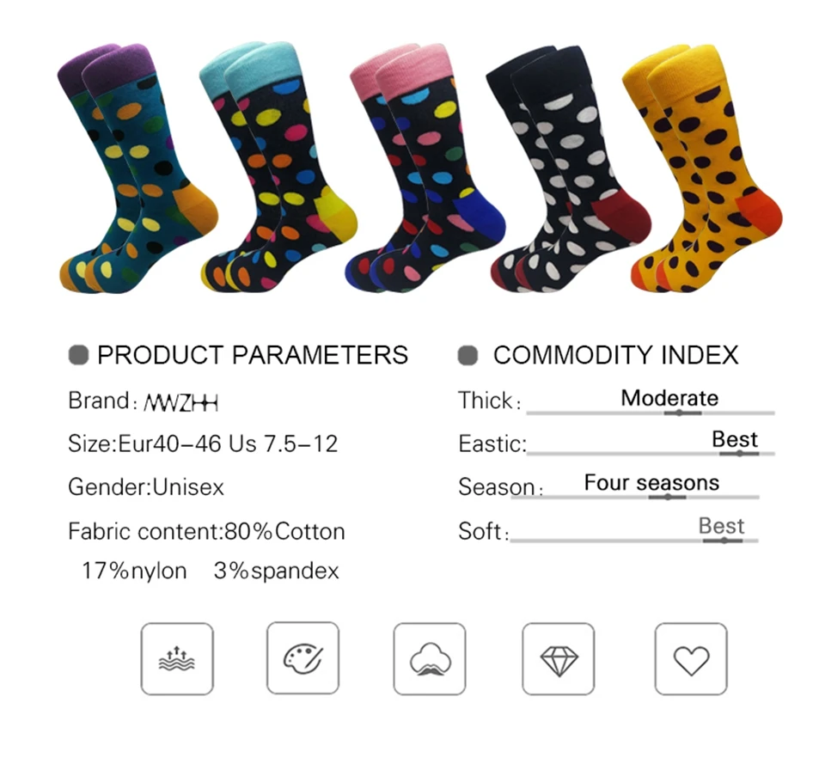Click the PRODUCT PARAMETERS heading
The image size is (825, 764).
pyautogui.click(x=253, y=355)
